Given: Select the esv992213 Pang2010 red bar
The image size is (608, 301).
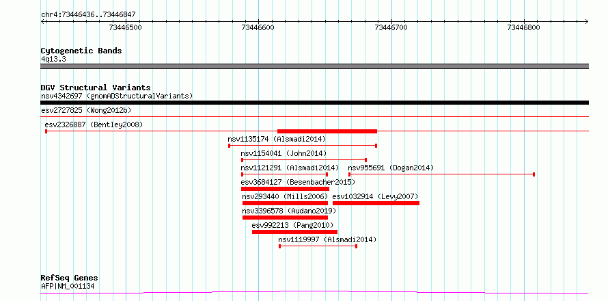Looking at the screenshot, I should click(x=294, y=232).
